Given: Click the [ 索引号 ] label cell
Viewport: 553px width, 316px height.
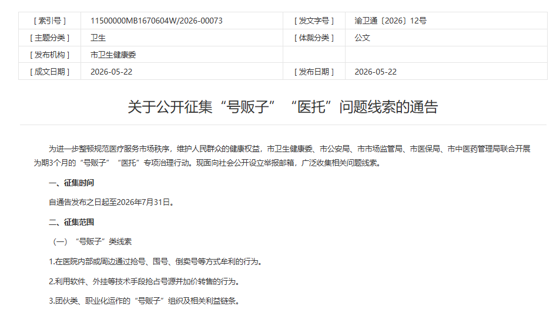Looking at the screenshot, I should coord(50,21).
